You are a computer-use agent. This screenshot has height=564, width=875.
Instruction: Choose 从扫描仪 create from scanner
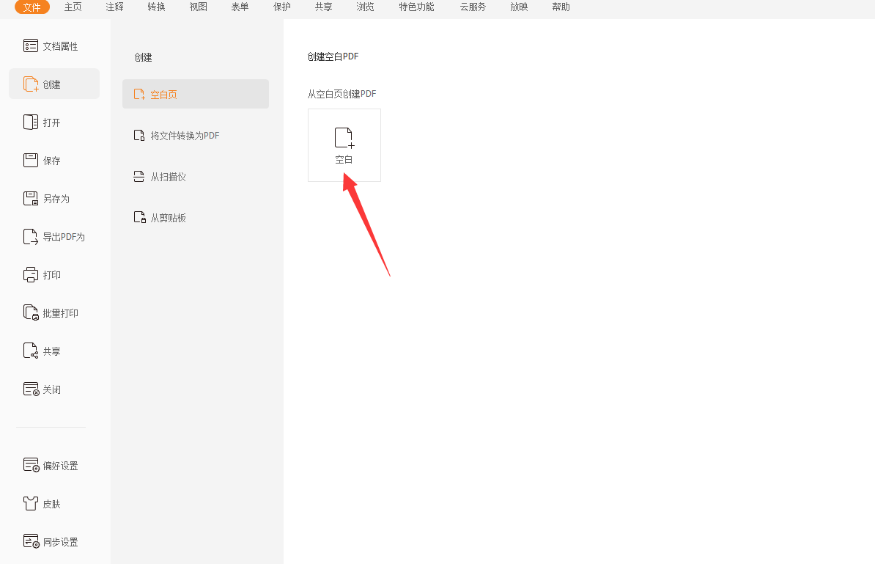point(168,177)
